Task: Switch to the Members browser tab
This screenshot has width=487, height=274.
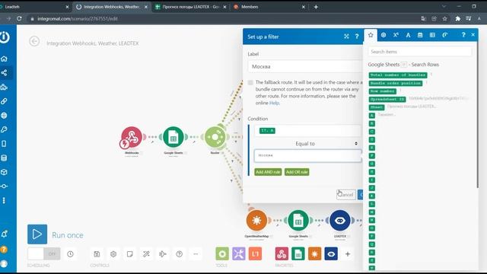Action: coord(269,7)
